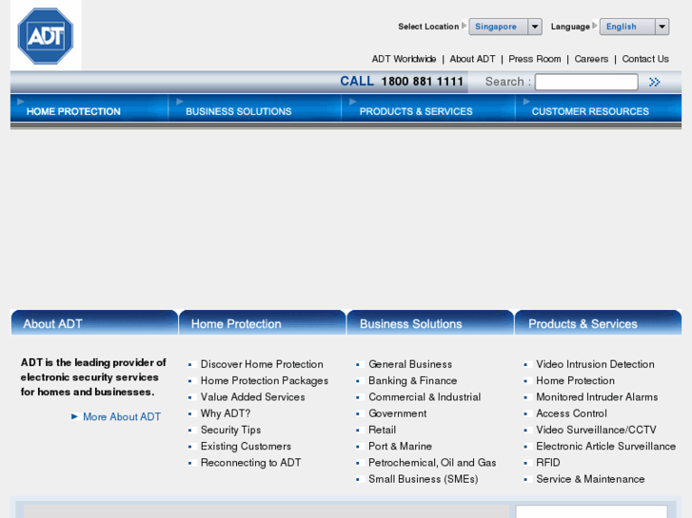Open Service & Maintenance link
Image resolution: width=692 pixels, height=518 pixels.
tap(590, 479)
